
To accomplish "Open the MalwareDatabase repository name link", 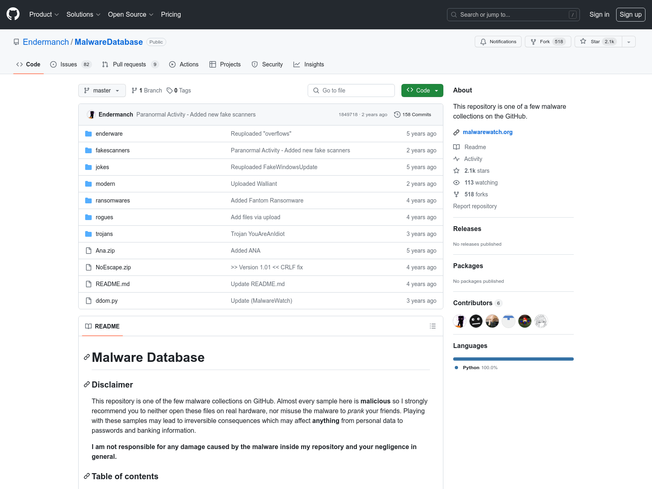I will [109, 42].
